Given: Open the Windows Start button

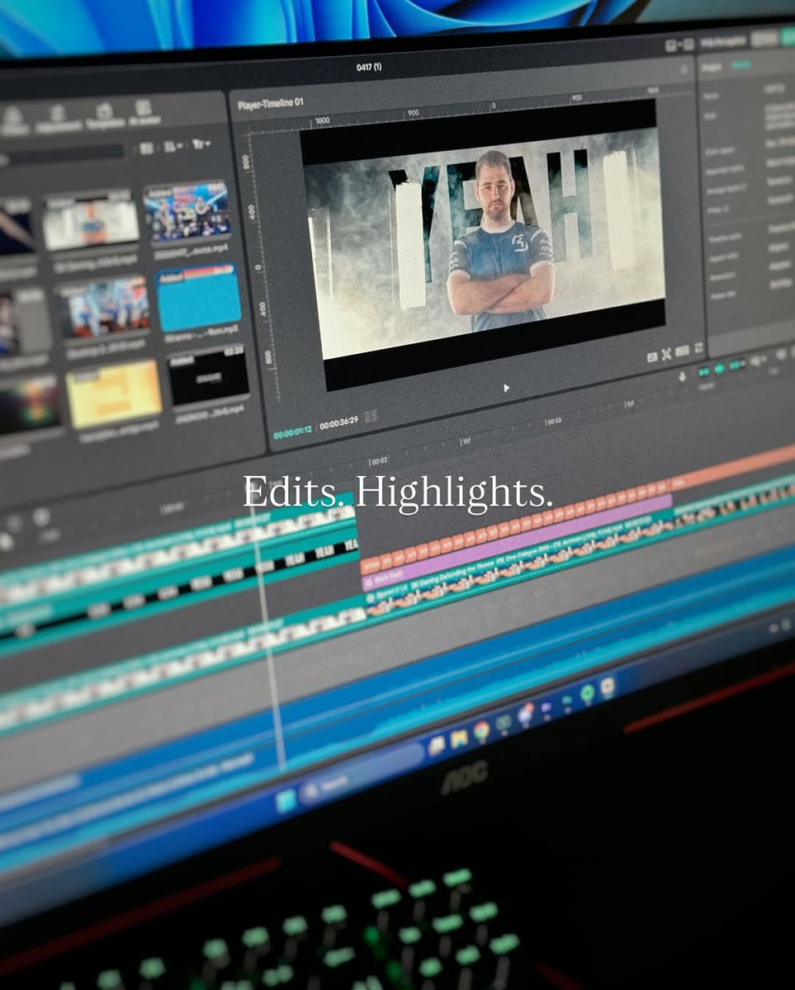Looking at the screenshot, I should click(286, 800).
